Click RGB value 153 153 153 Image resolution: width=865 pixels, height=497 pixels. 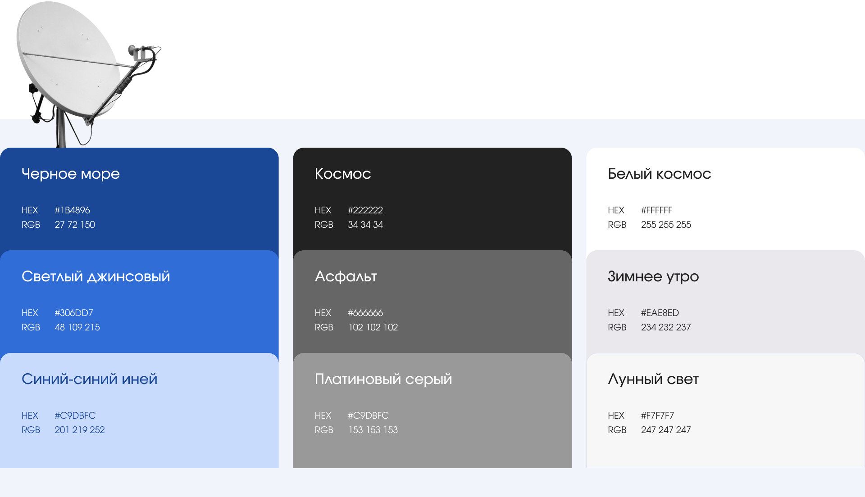373,430
